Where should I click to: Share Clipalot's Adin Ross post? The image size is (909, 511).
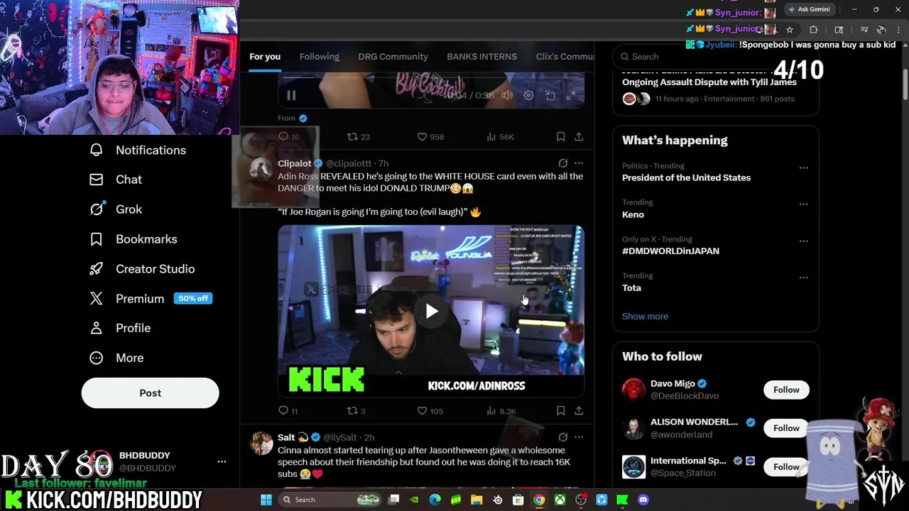tap(579, 410)
